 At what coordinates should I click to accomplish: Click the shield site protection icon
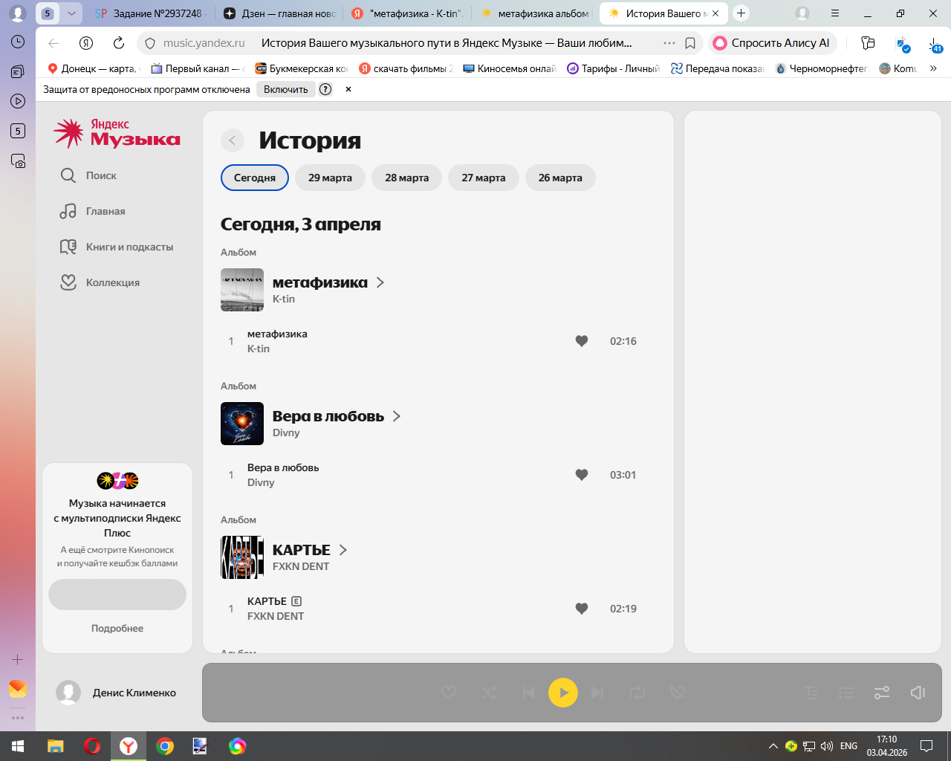pyautogui.click(x=149, y=43)
